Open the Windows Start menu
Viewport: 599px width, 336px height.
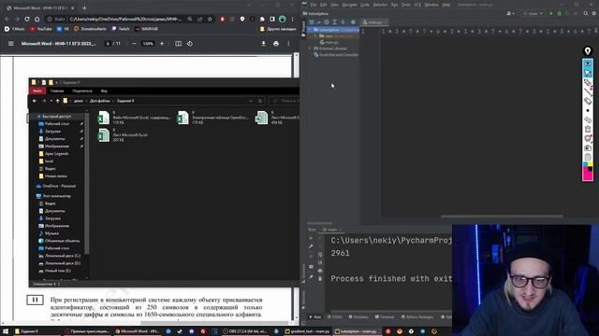[x=6, y=331]
